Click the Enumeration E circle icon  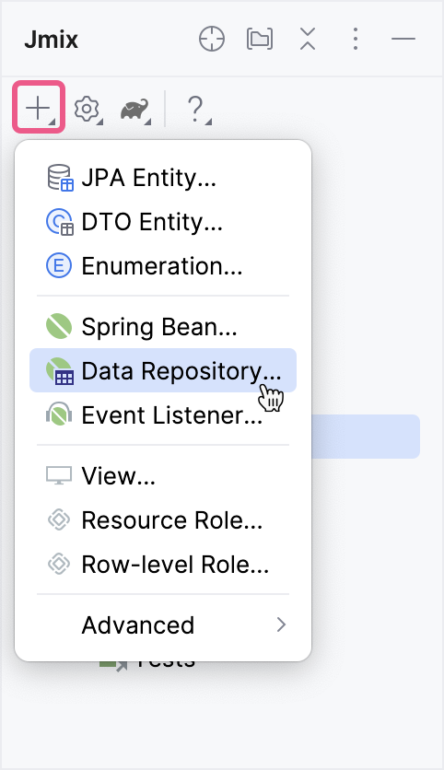[59, 266]
